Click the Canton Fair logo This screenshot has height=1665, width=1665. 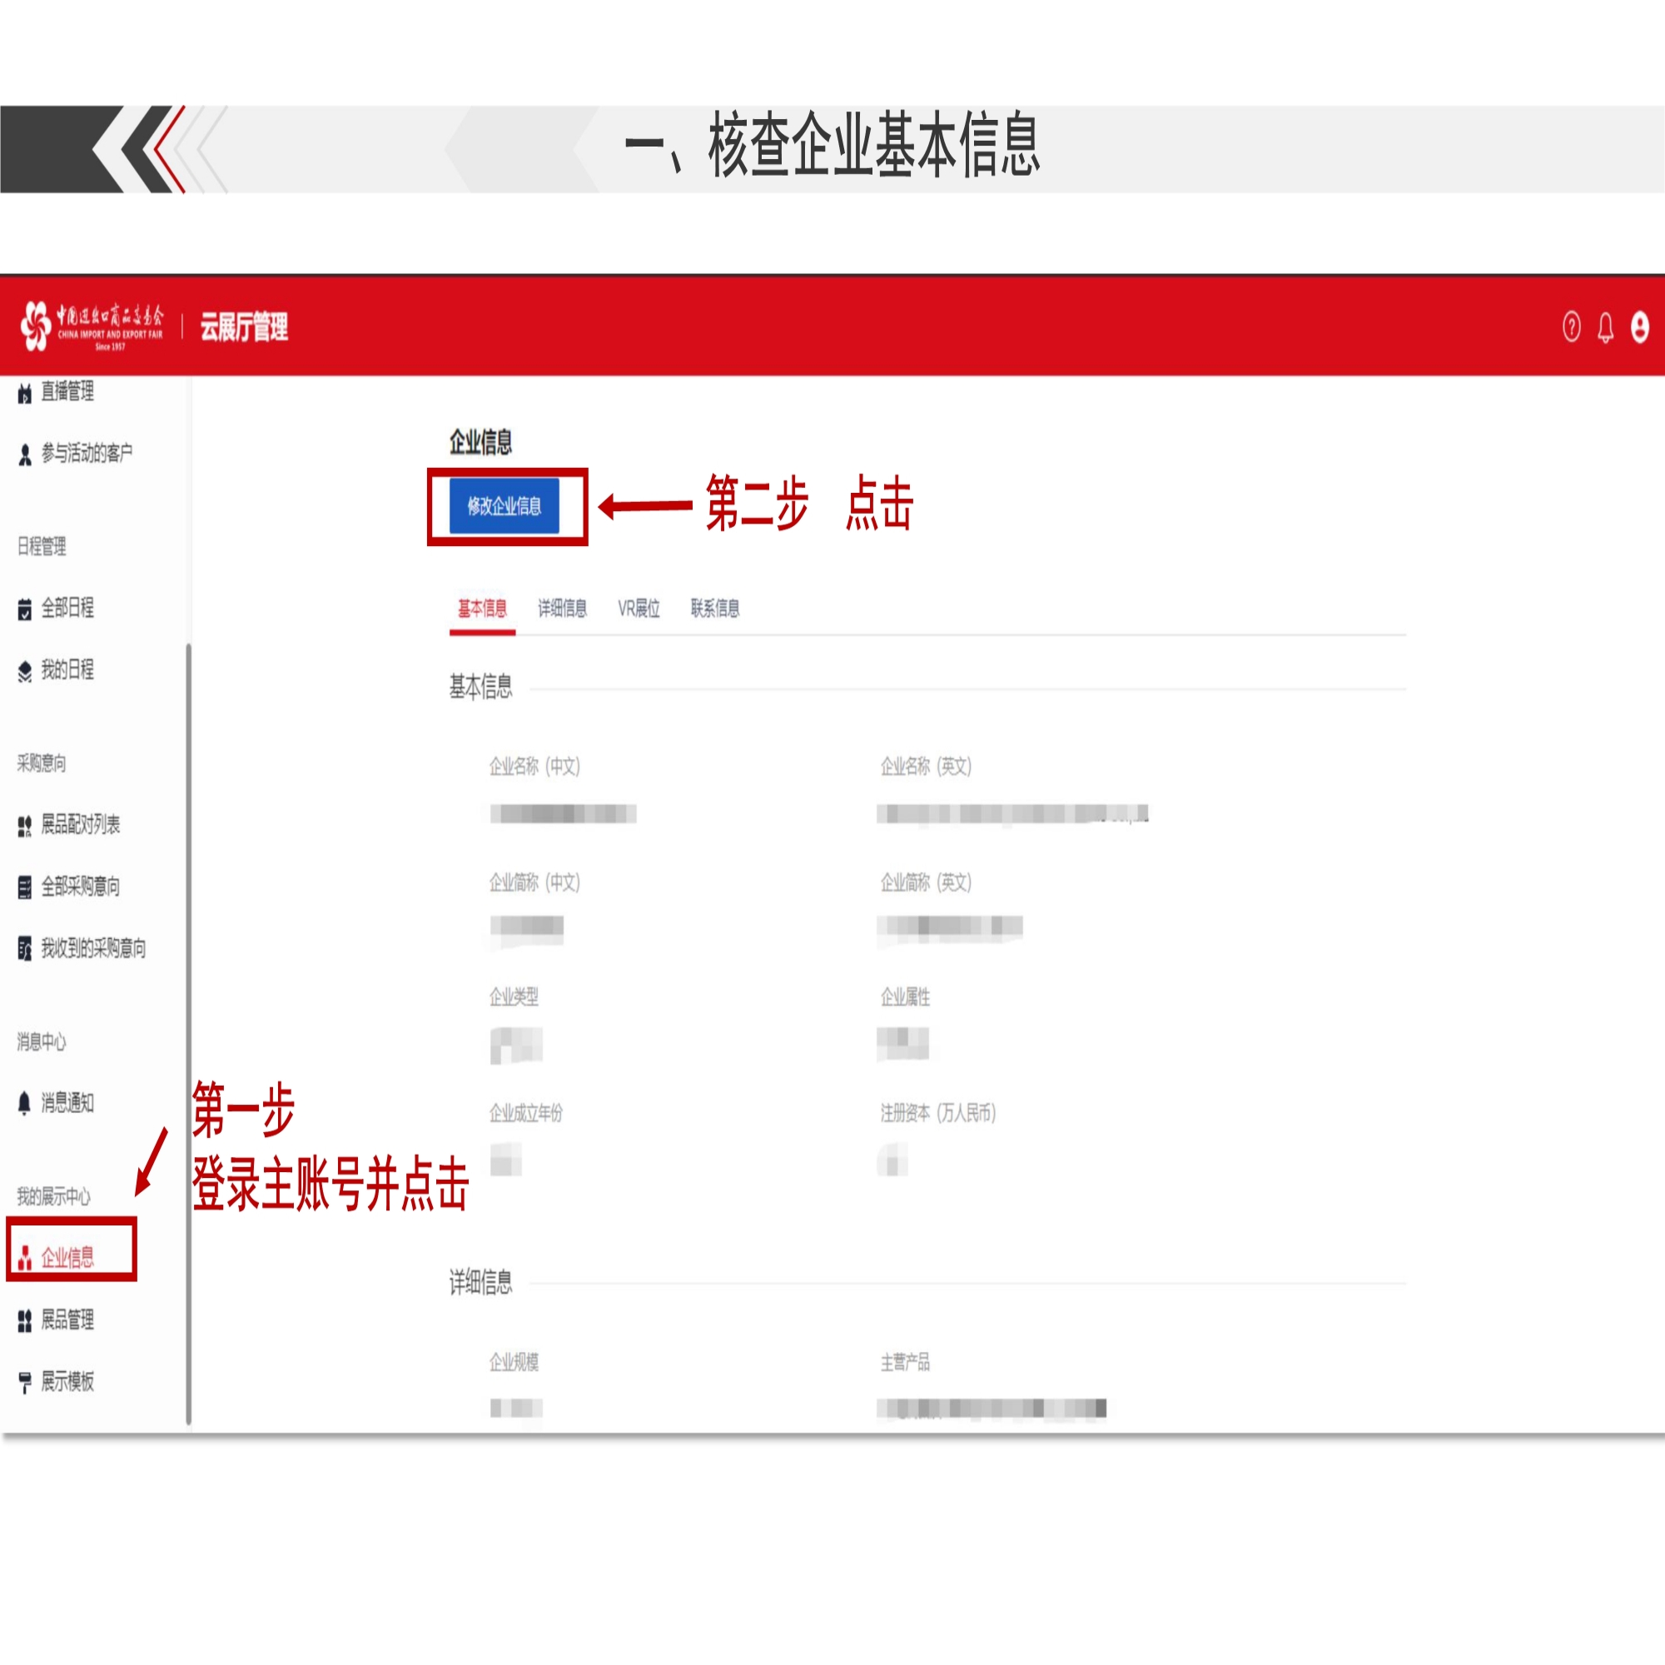point(92,326)
